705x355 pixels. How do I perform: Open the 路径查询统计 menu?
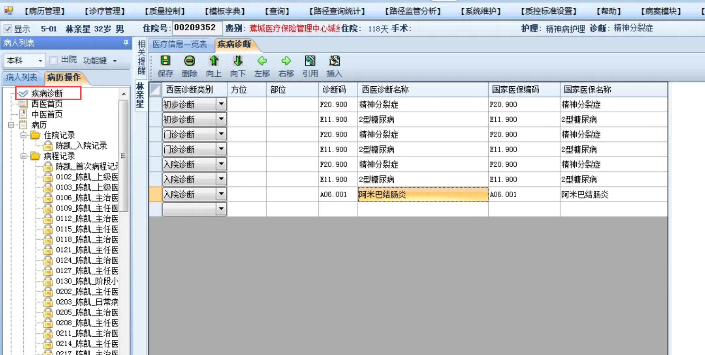(337, 11)
